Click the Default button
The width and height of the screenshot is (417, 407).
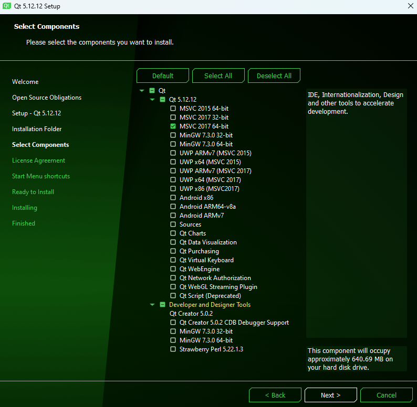pyautogui.click(x=163, y=76)
